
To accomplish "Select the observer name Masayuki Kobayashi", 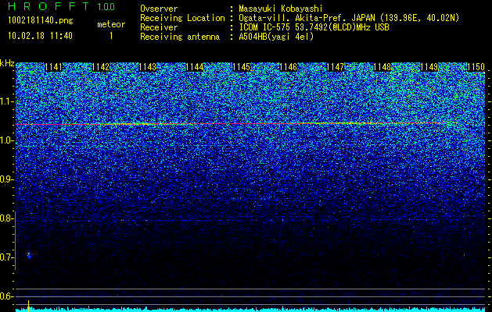I will tap(281, 9).
